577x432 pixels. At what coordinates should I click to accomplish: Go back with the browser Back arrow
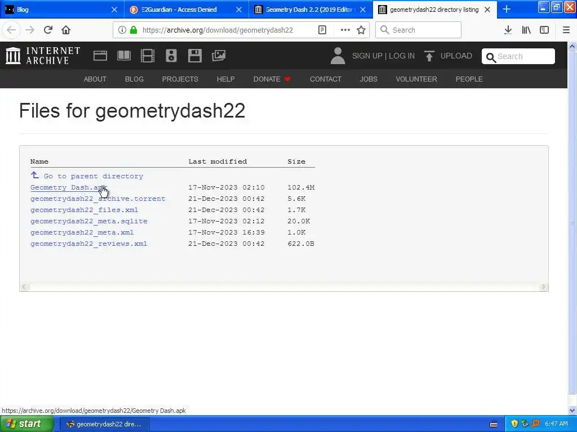(11, 30)
